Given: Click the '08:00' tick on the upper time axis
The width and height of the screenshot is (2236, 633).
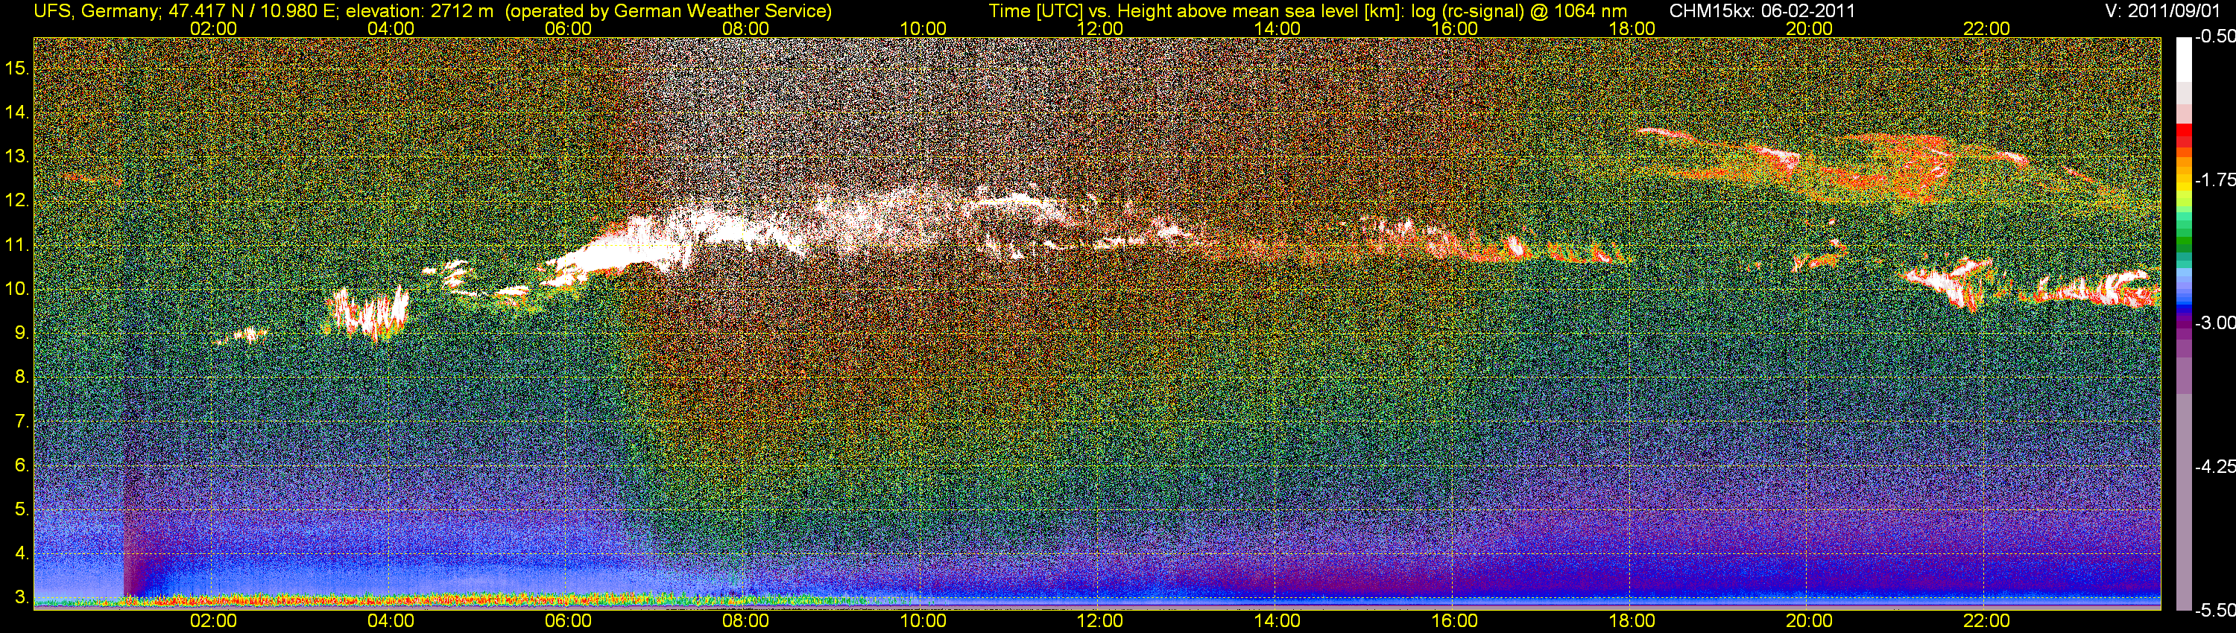Looking at the screenshot, I should 745,28.
